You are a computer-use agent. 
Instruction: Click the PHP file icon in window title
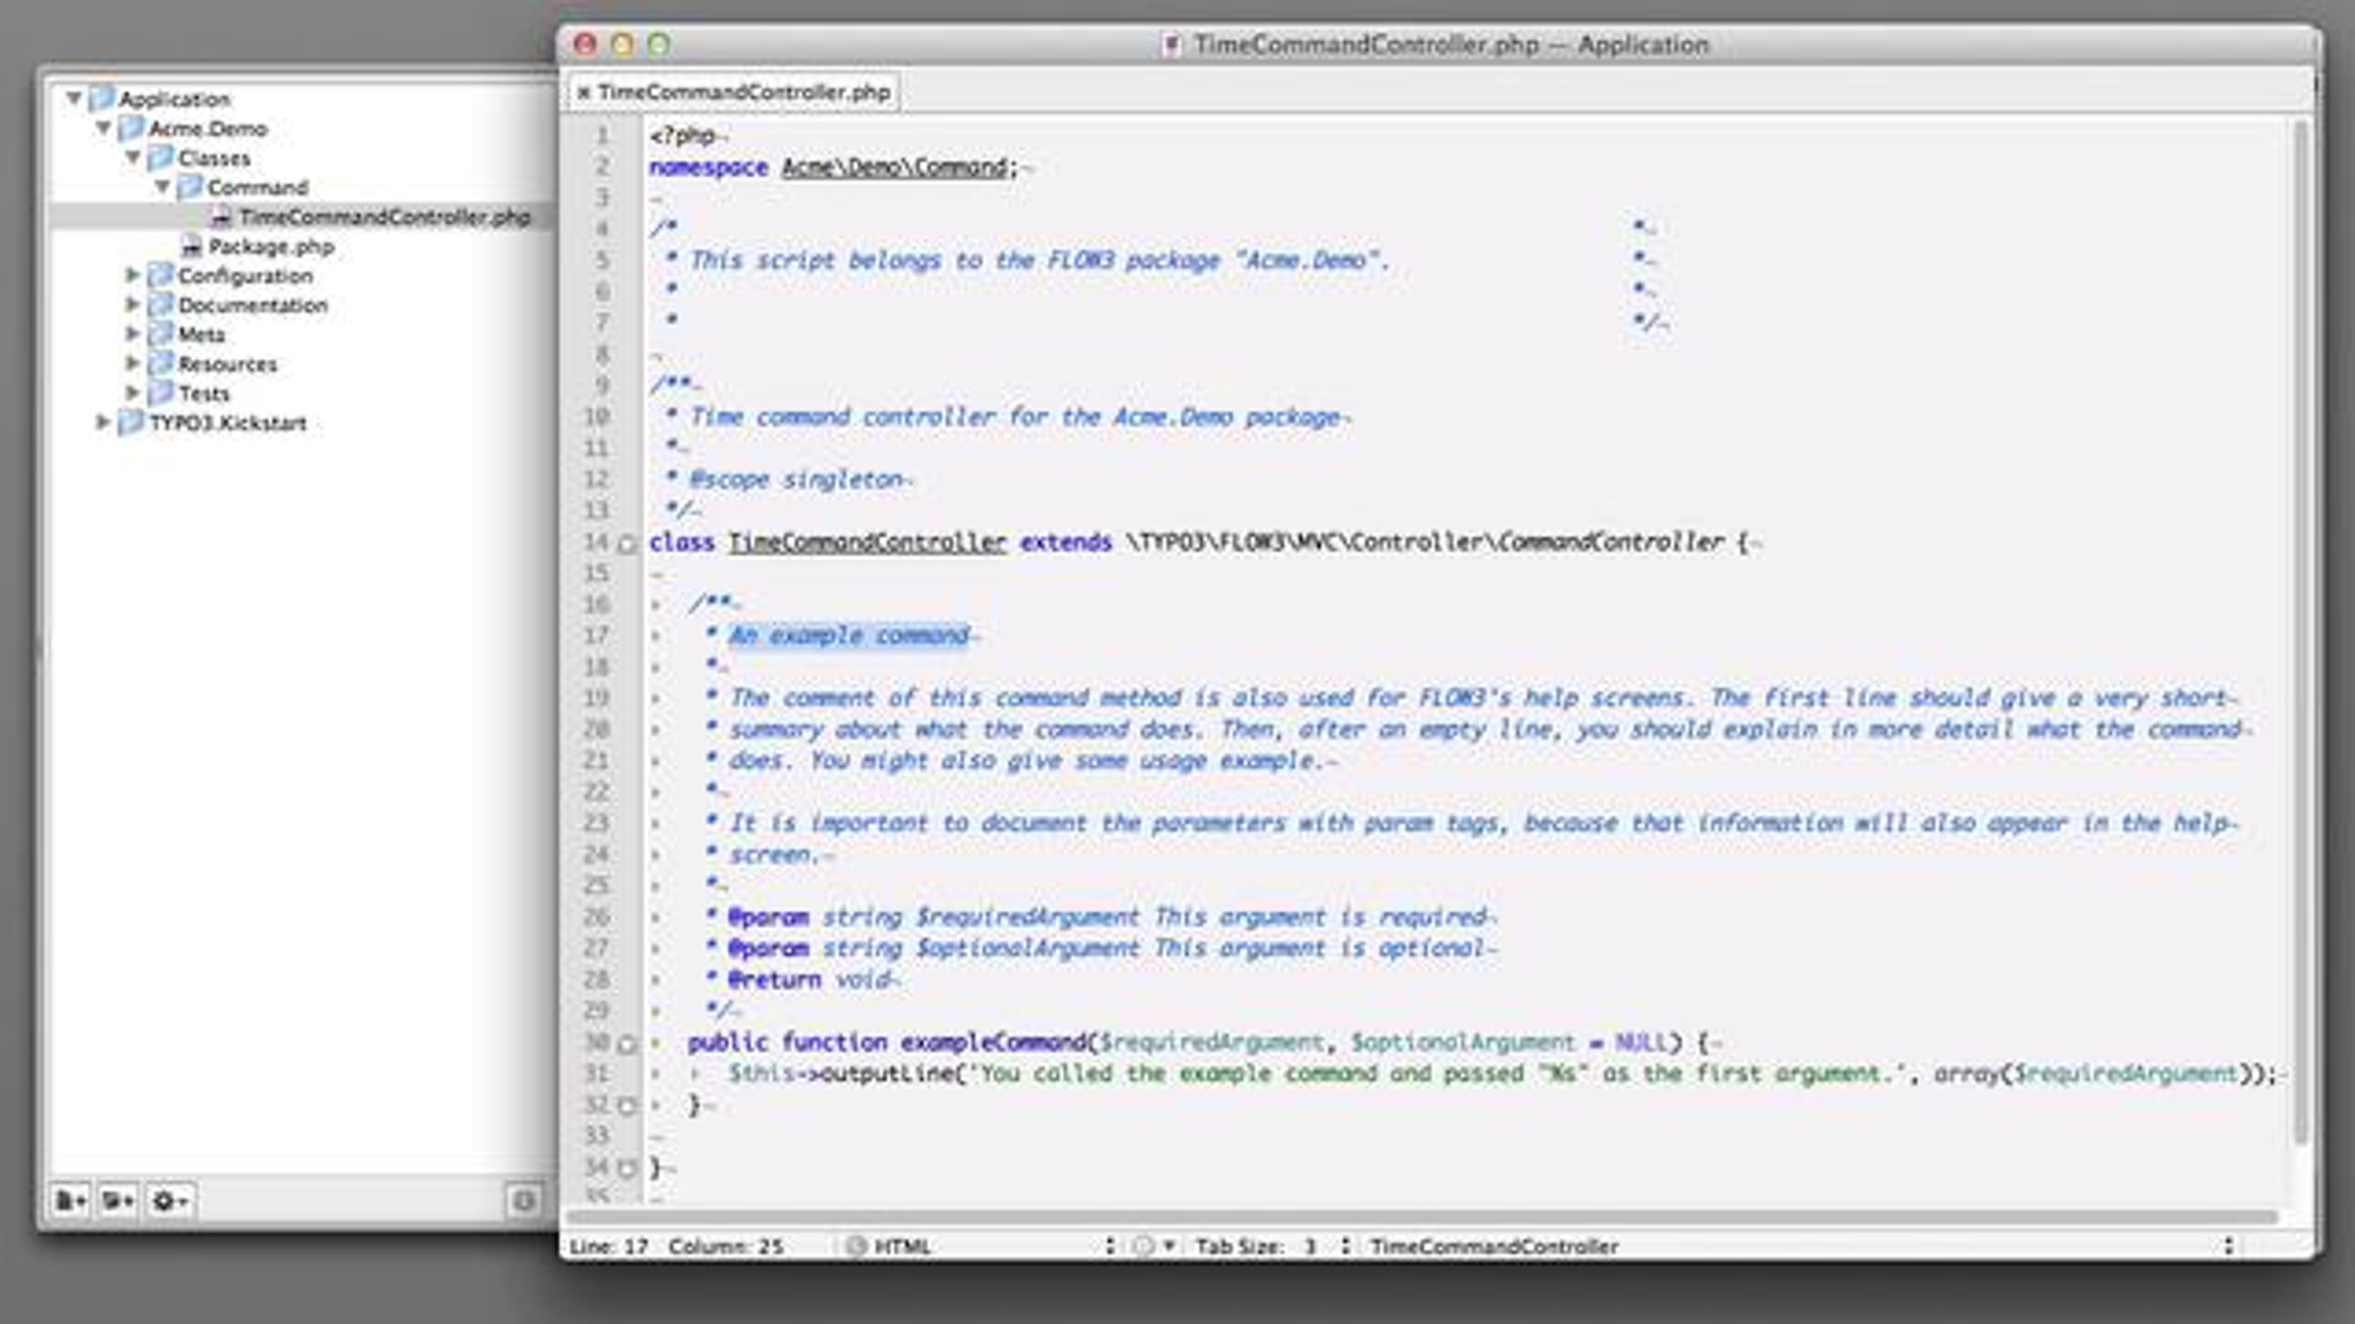click(x=1170, y=45)
